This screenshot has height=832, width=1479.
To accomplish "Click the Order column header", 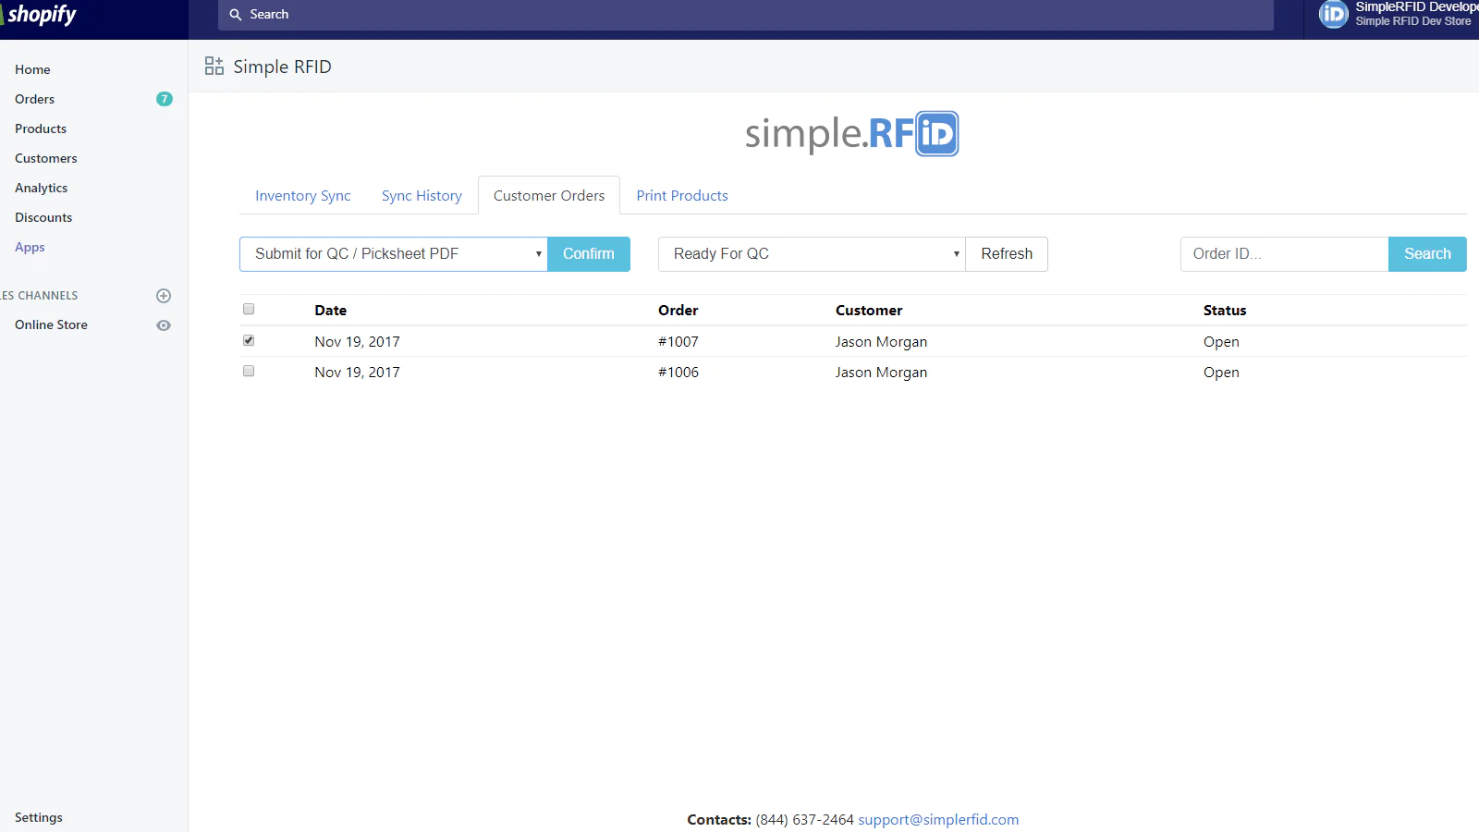I will (x=678, y=311).
